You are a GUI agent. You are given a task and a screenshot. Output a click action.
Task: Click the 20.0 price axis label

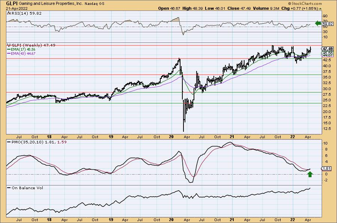[326, 111]
